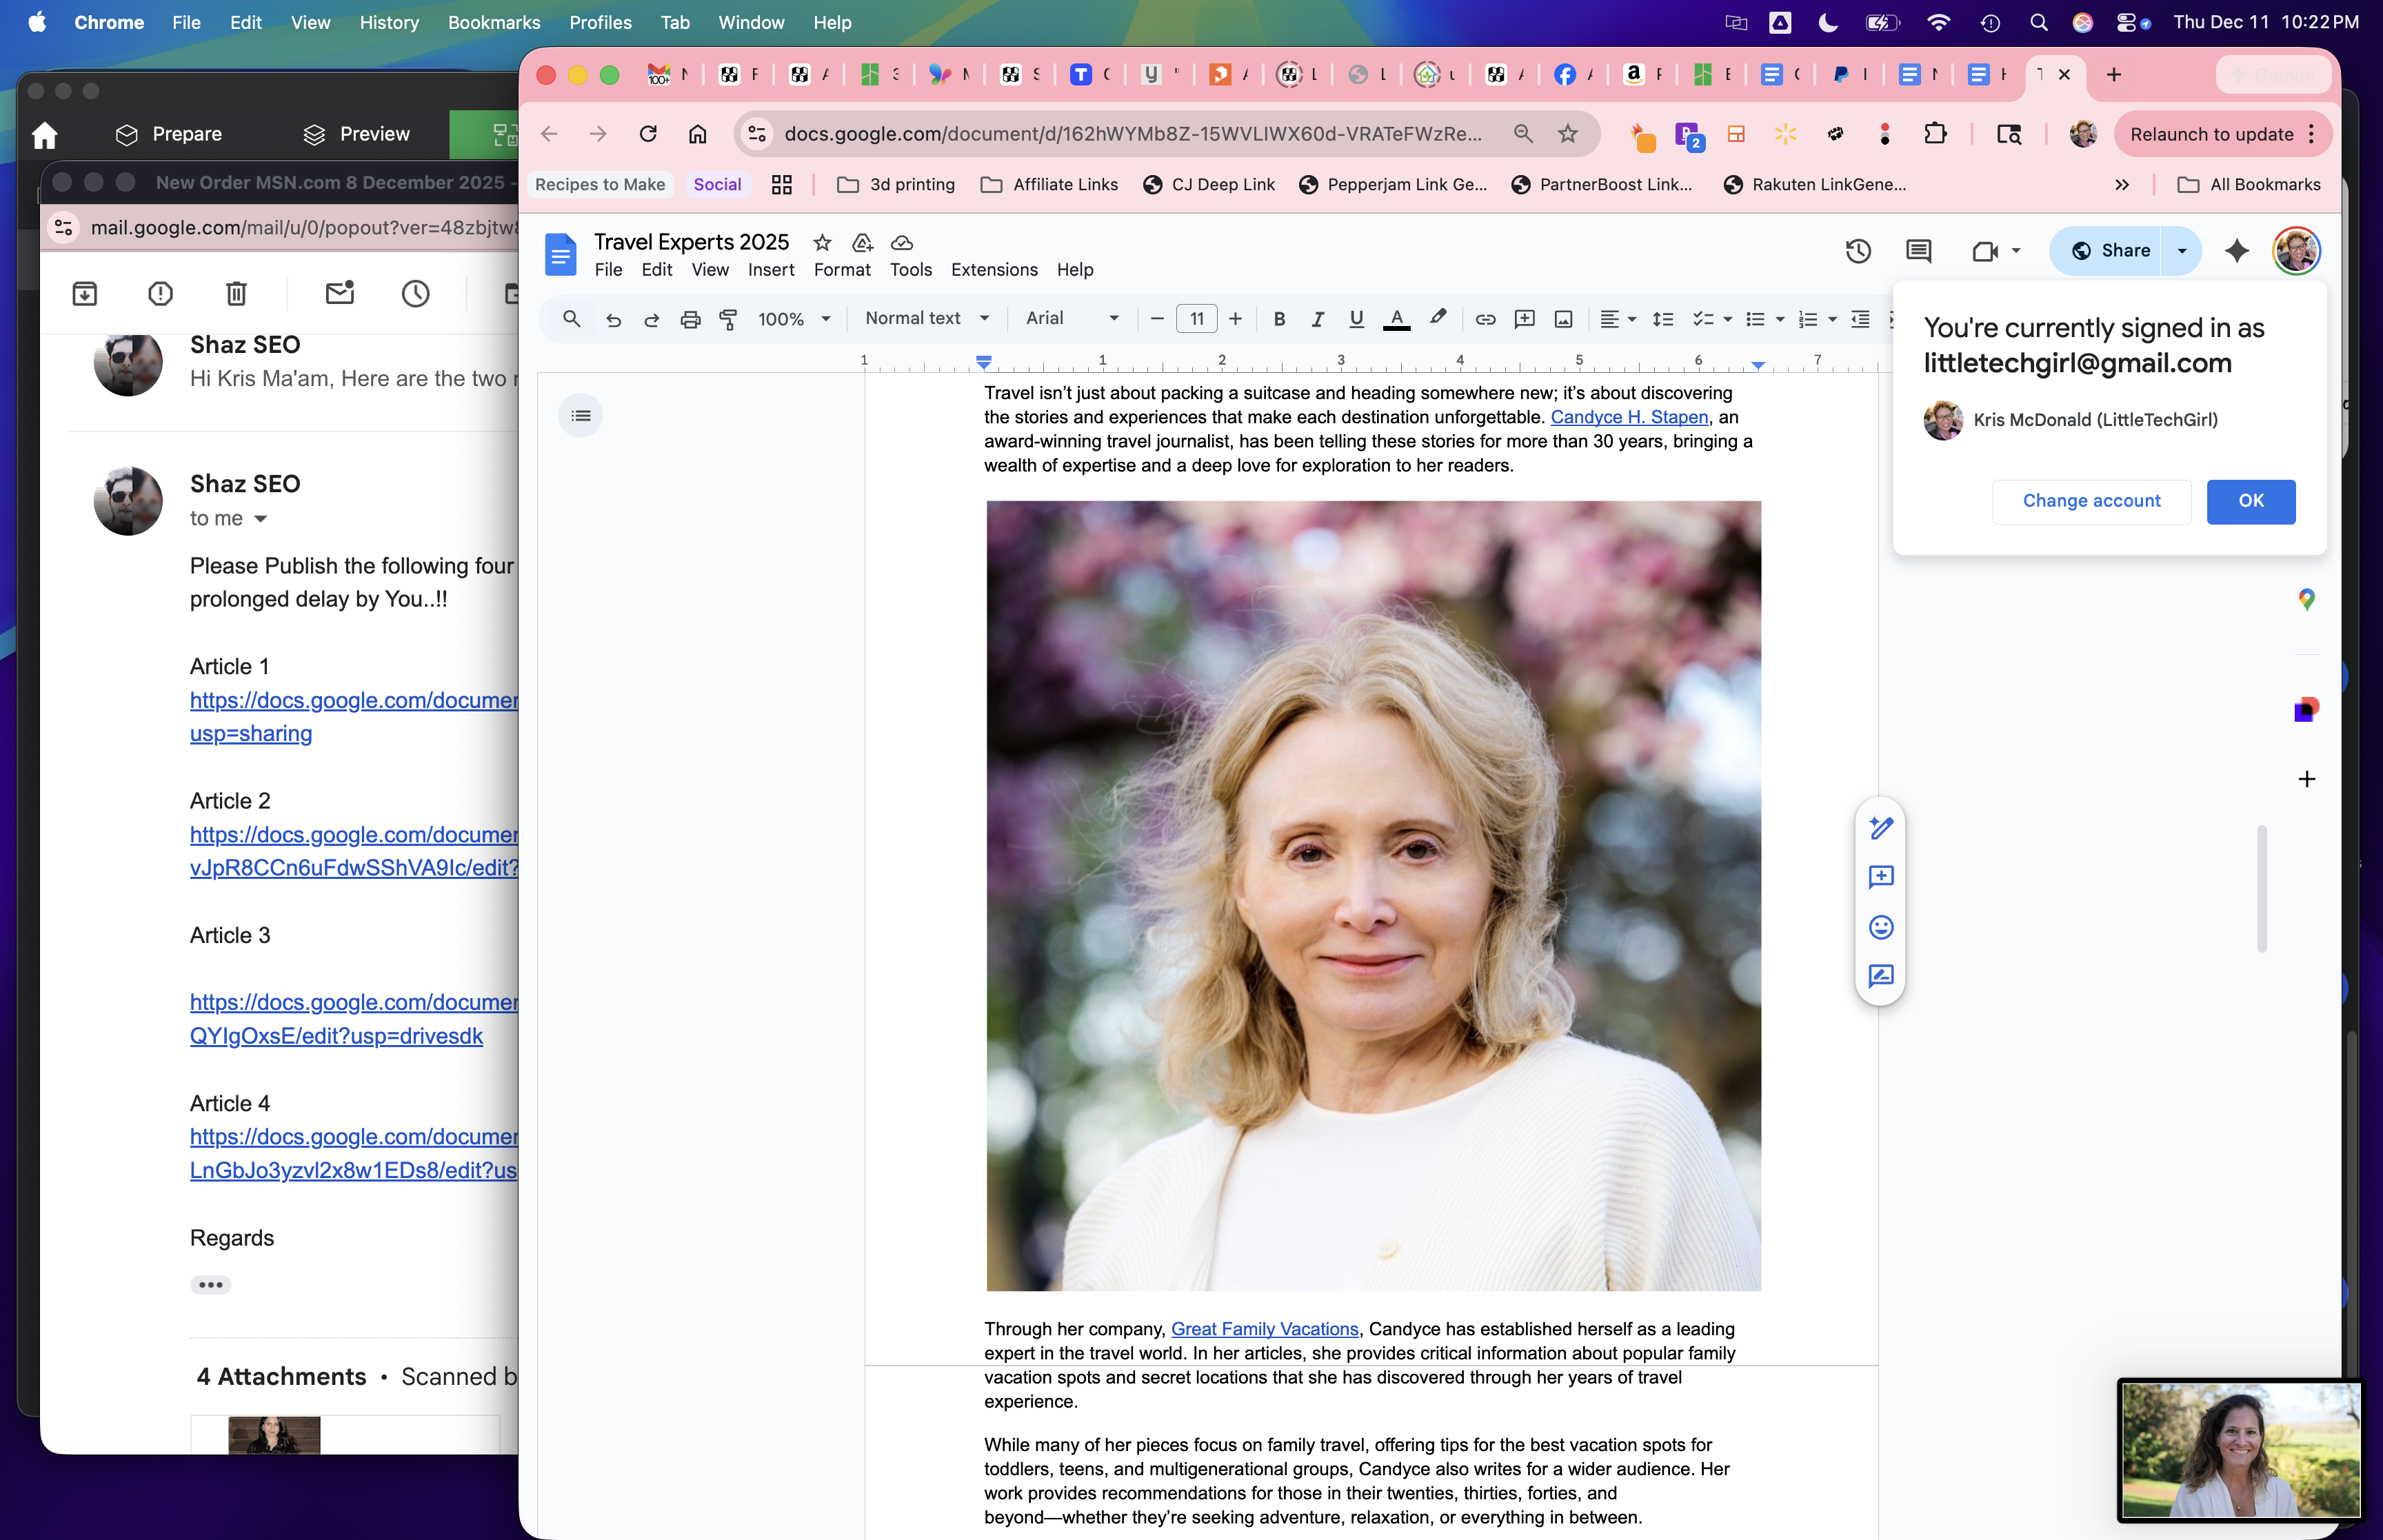
Task: Insert a link from the toolbar
Action: tap(1485, 319)
